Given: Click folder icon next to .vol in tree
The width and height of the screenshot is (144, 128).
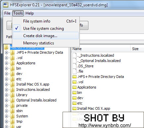Looking at the screenshot, I should coord(13,58).
